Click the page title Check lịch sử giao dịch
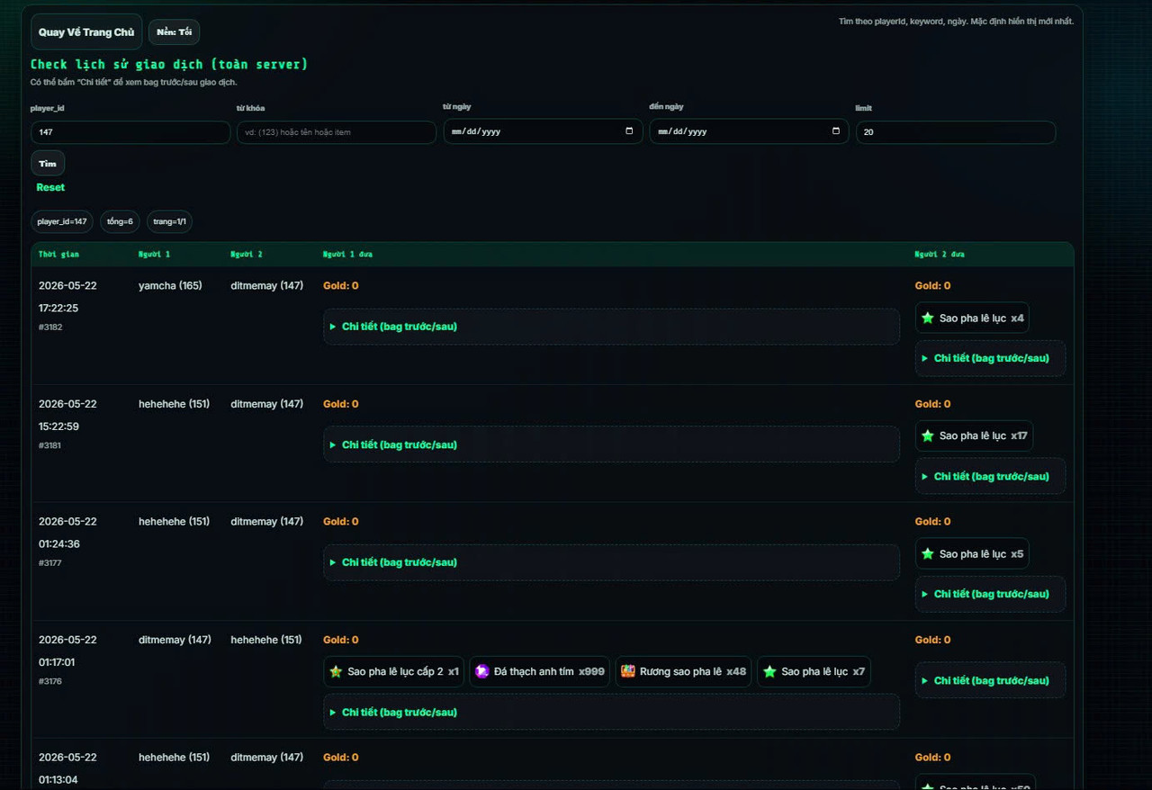 (169, 65)
